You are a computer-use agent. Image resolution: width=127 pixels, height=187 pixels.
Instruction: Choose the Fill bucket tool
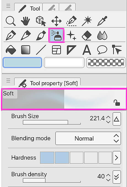coord(11,50)
